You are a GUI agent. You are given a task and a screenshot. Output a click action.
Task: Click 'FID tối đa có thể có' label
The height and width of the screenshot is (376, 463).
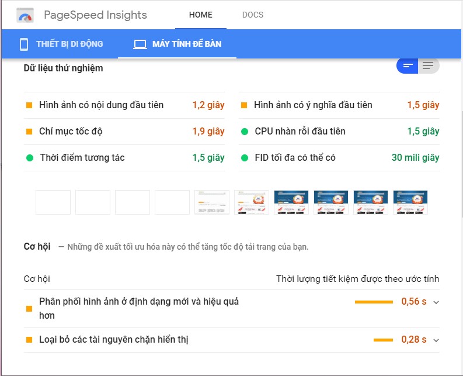click(295, 158)
